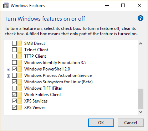148x131 pixels.
Task: Click the Windows Features title bar icon
Action: 6,6
